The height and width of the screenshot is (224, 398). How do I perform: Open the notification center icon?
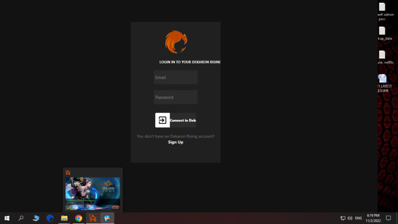coord(388,218)
